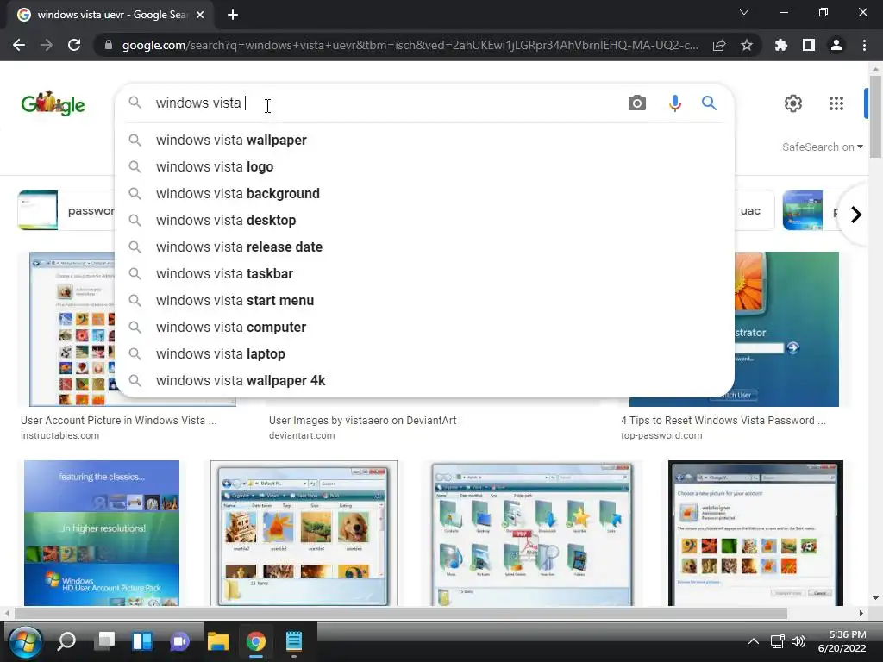883x662 pixels.
Task: Select the uac filter chip
Action: point(754,210)
